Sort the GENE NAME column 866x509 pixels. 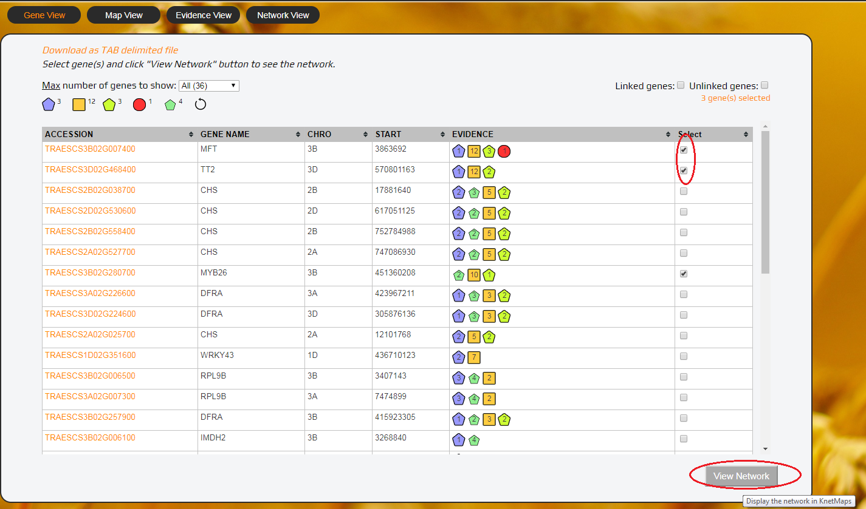[298, 134]
